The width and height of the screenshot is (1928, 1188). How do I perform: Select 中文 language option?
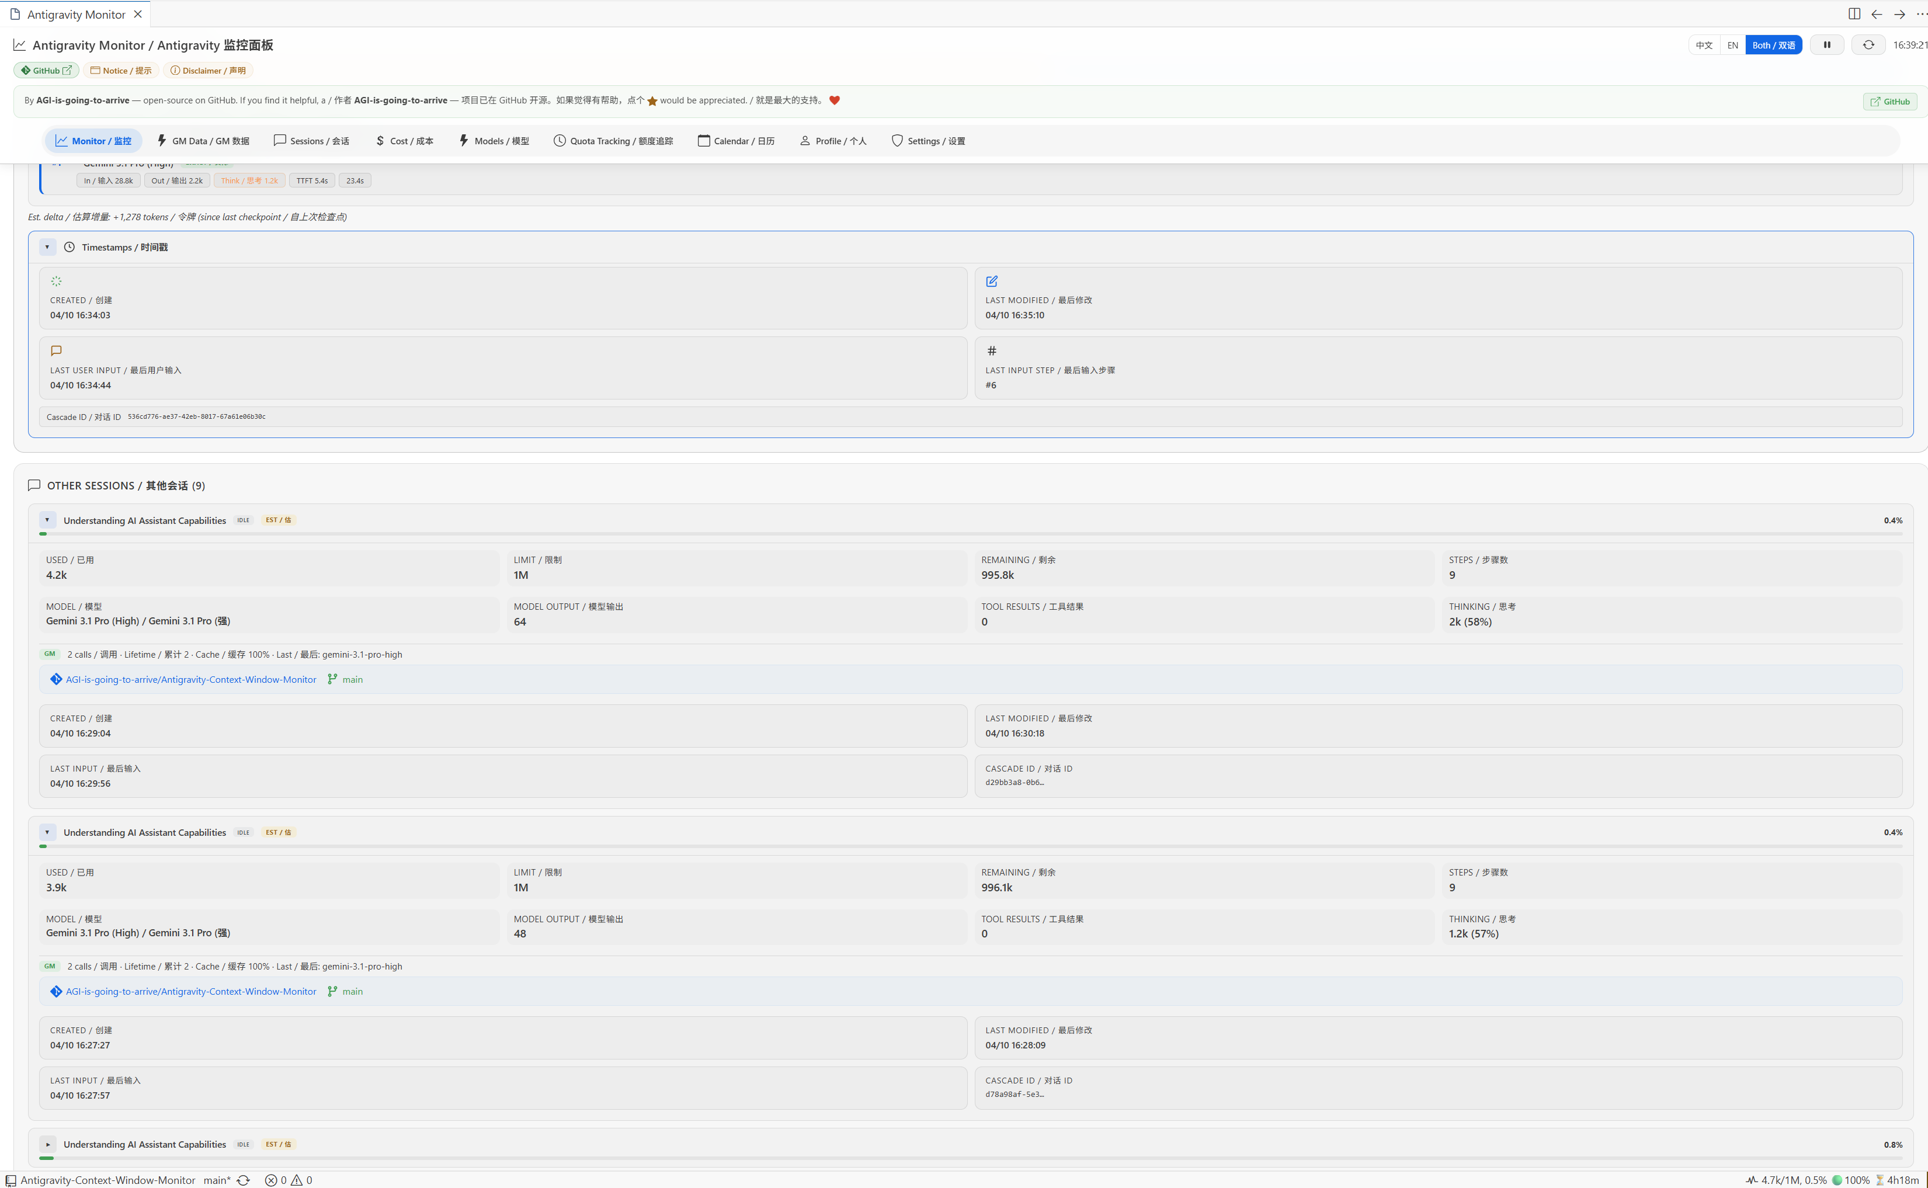coord(1704,45)
